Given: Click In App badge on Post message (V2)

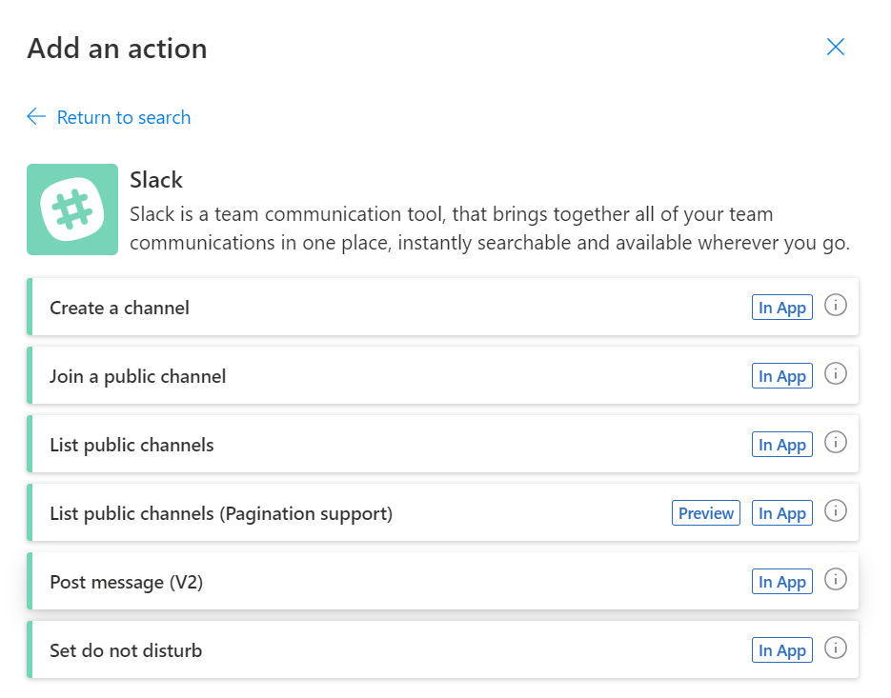Looking at the screenshot, I should [782, 582].
